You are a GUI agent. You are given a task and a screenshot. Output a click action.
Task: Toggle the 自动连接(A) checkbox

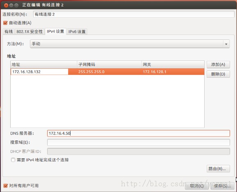pyautogui.click(x=5, y=23)
